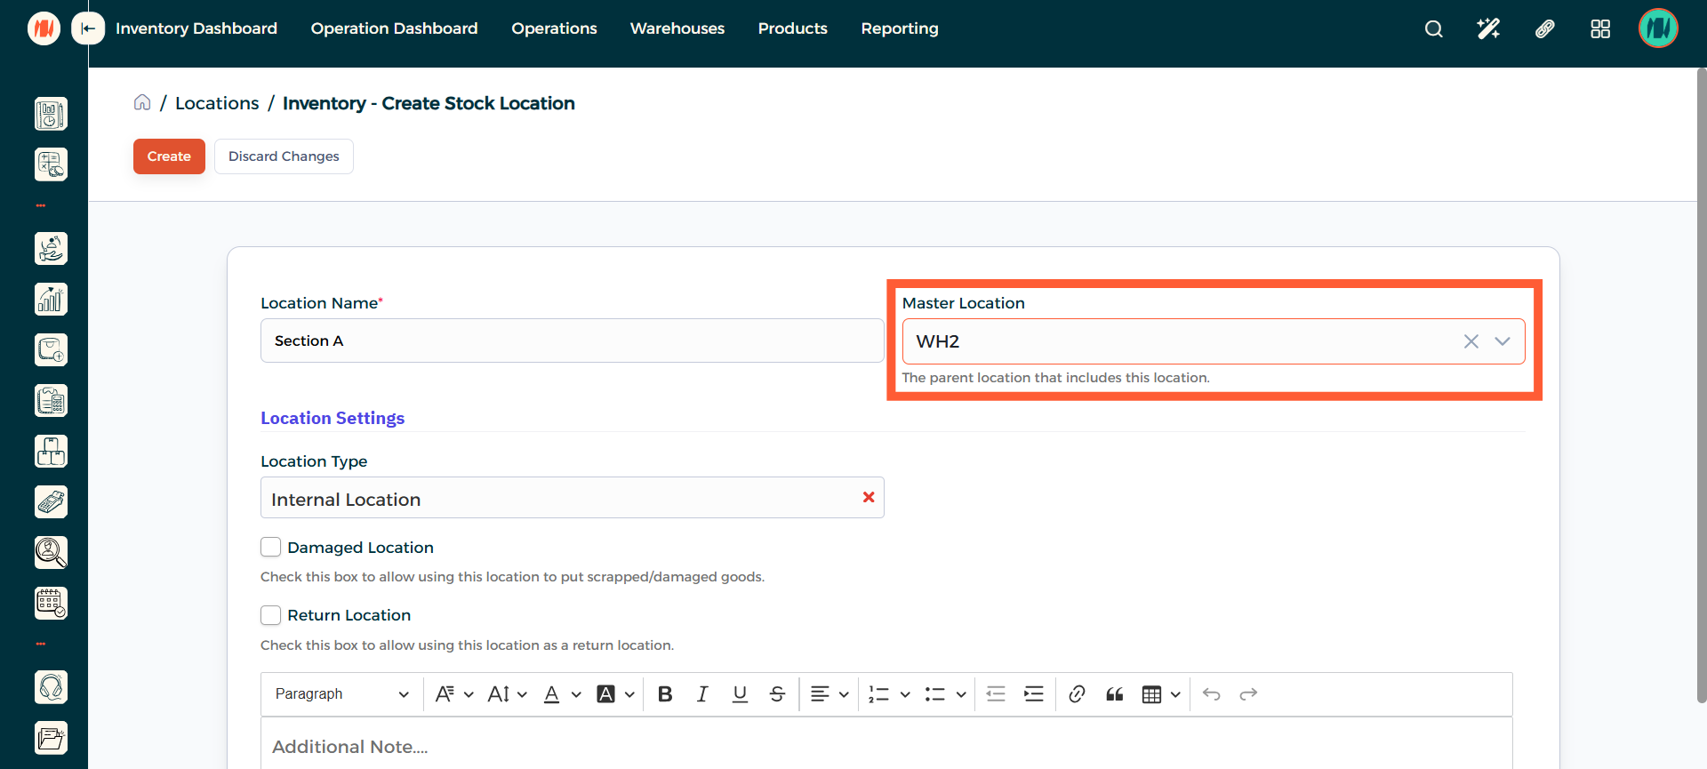The image size is (1707, 769).
Task: Open the Paragraph style dropdown
Action: (341, 694)
